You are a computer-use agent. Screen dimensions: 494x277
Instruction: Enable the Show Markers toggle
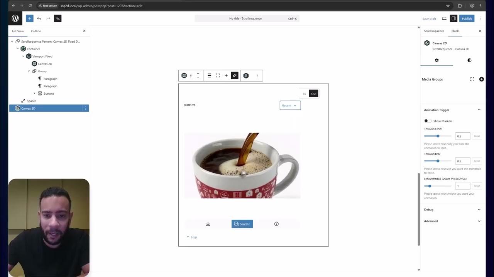coord(428,121)
